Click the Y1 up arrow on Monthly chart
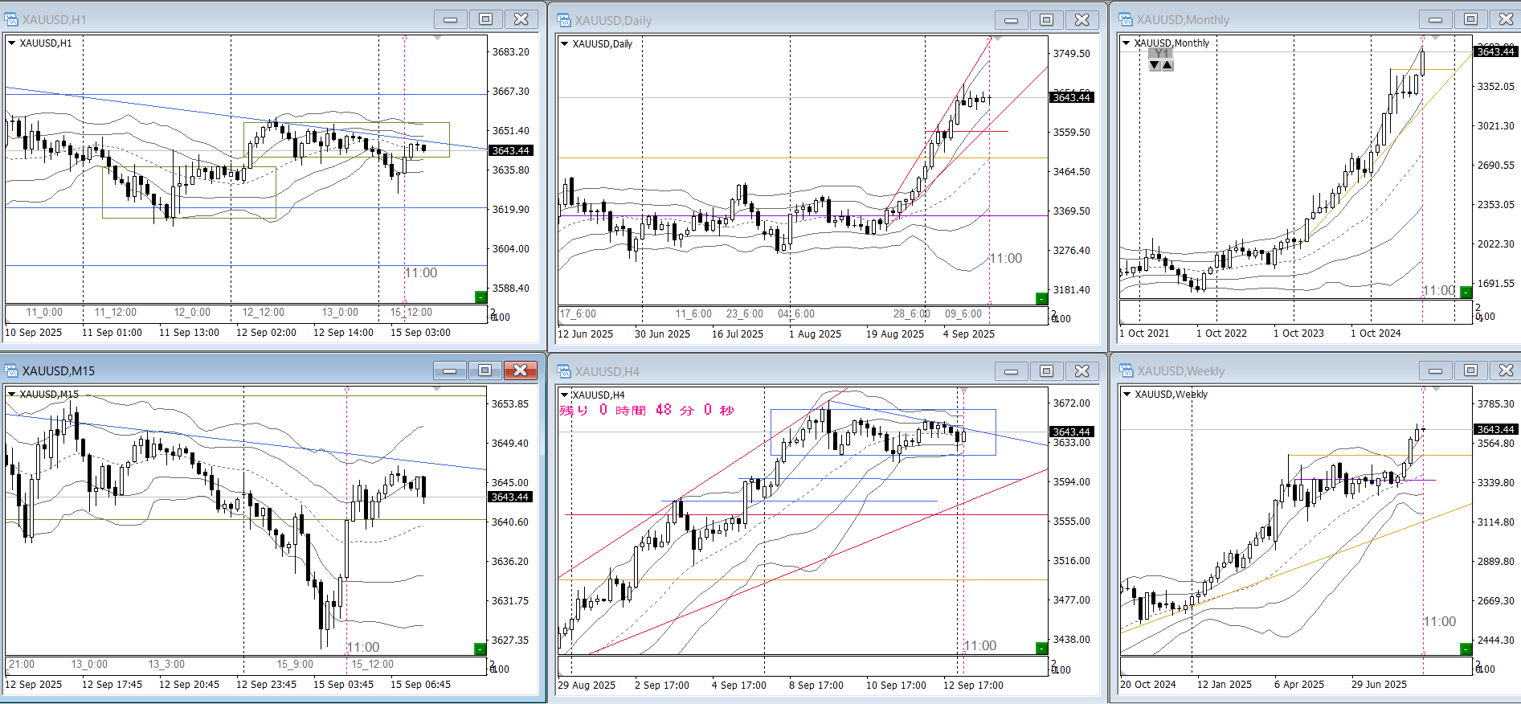 pos(1167,65)
